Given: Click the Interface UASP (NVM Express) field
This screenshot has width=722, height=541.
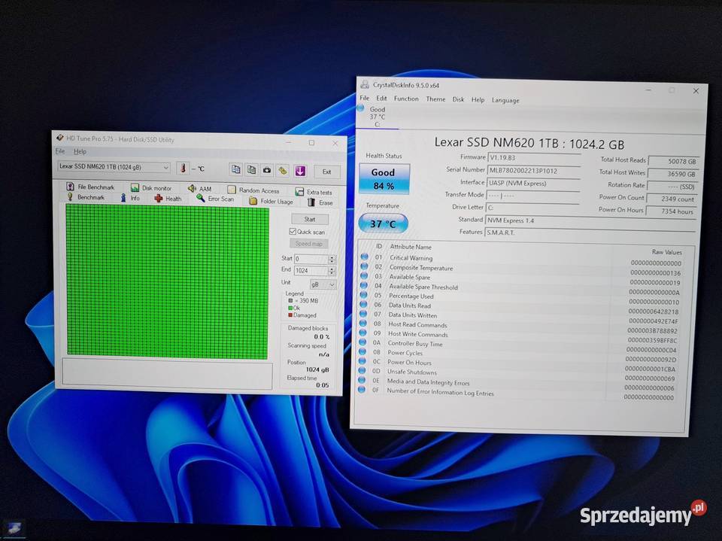Looking at the screenshot, I should [x=532, y=184].
